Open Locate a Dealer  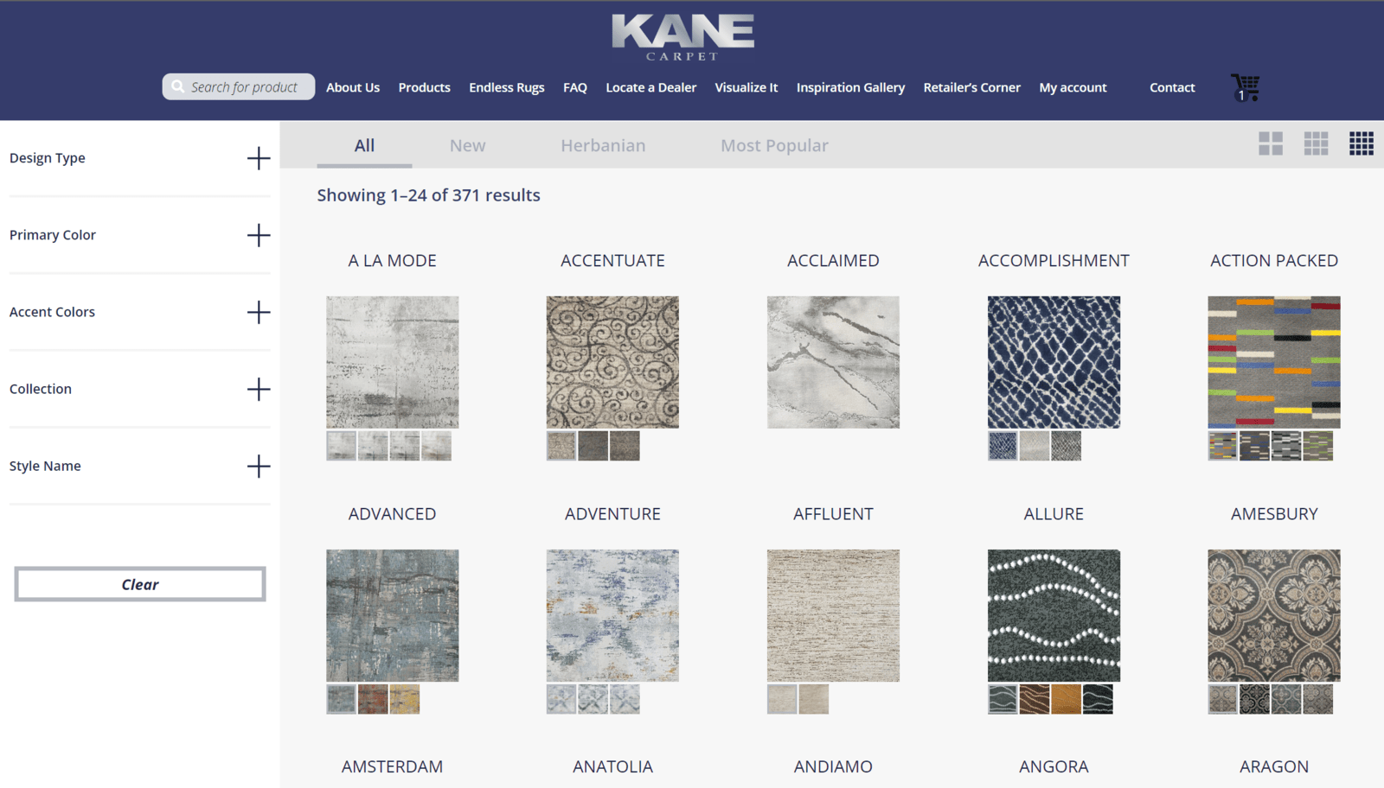click(650, 87)
